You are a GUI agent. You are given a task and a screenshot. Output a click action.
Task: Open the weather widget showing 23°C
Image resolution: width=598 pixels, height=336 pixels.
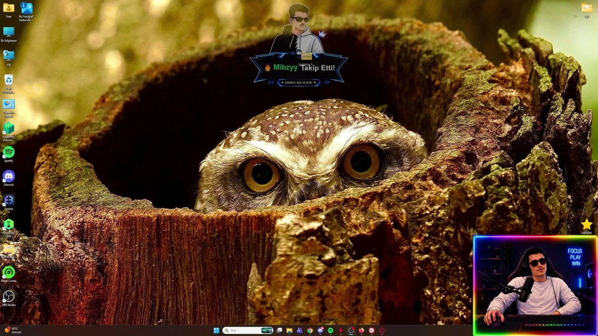pos(12,330)
